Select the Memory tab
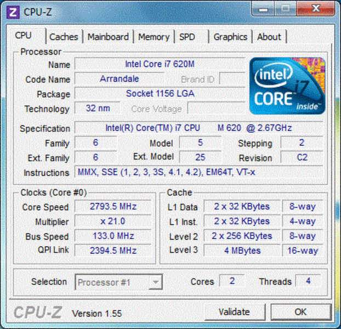This screenshot has height=329, width=341. [x=154, y=37]
